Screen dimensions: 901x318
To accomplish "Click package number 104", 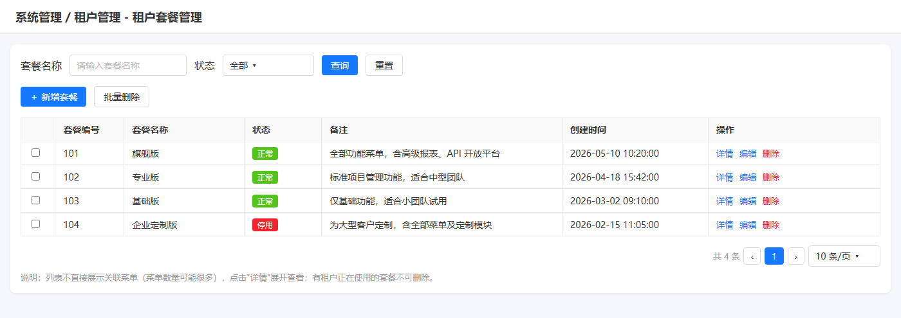I will [71, 225].
